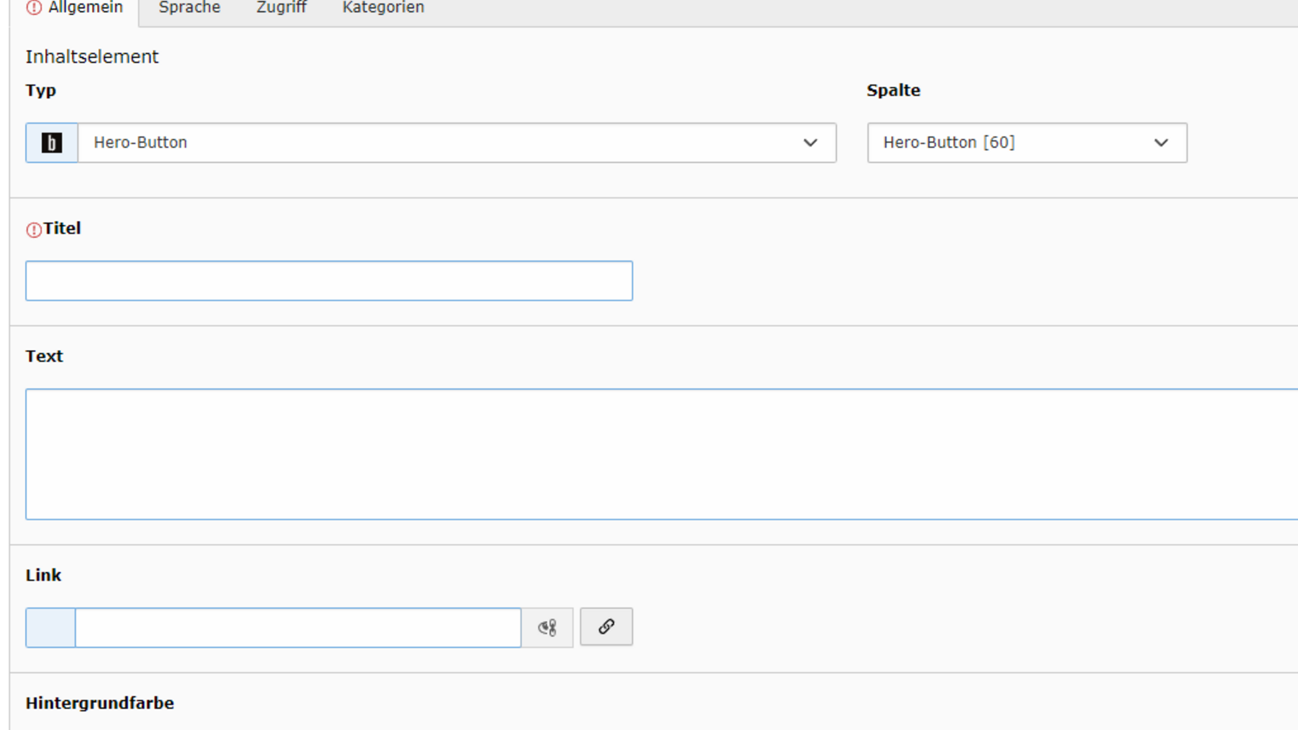1298x730 pixels.
Task: Focus the Titel input field
Action: pyautogui.click(x=329, y=281)
